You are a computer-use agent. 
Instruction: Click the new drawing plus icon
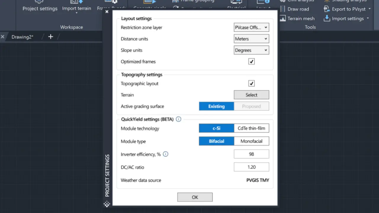click(51, 37)
